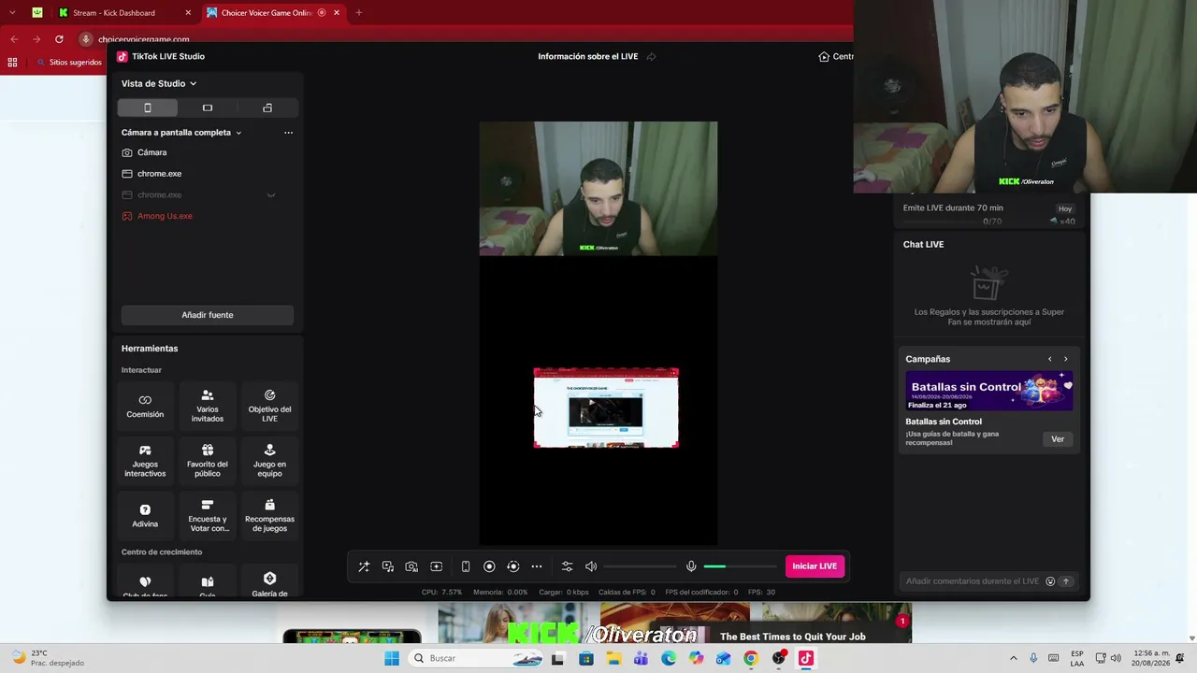Viewport: 1197px width, 673px height.
Task: Select the dual-screen layout tab
Action: 267,108
